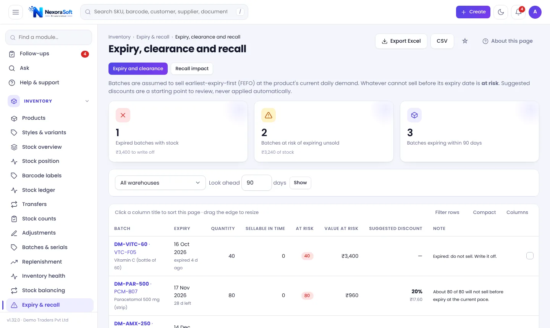Open About this page
The height and width of the screenshot is (328, 550).
[x=507, y=41]
